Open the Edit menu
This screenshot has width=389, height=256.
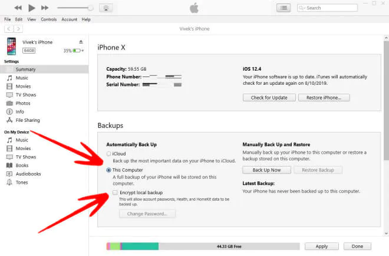[19, 19]
